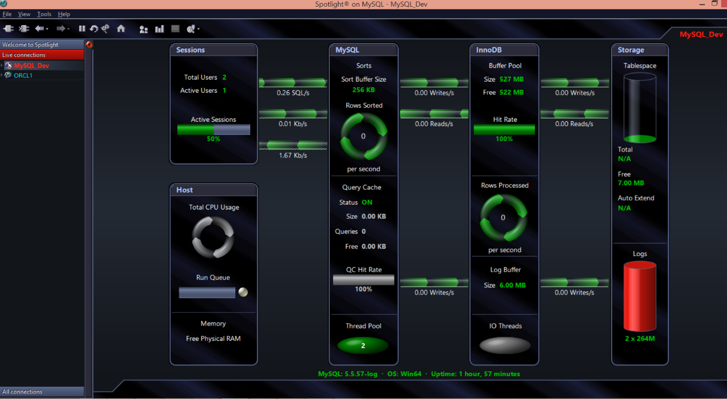Click the Query Cache Status ON value
This screenshot has height=399, width=727.
367,202
